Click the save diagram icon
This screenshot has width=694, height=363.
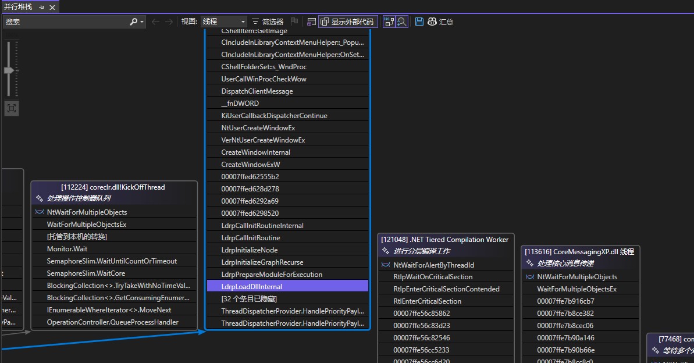pyautogui.click(x=419, y=22)
